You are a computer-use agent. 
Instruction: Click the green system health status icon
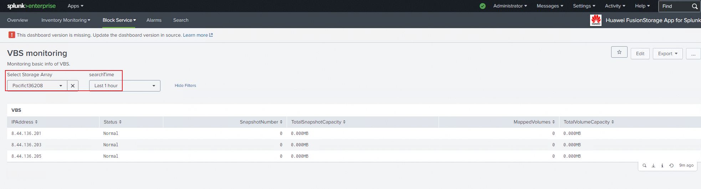point(482,6)
